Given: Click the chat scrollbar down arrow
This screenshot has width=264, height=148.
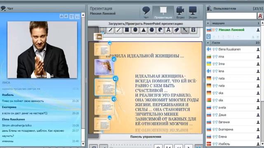Looking at the screenshot, I should 83,144.
